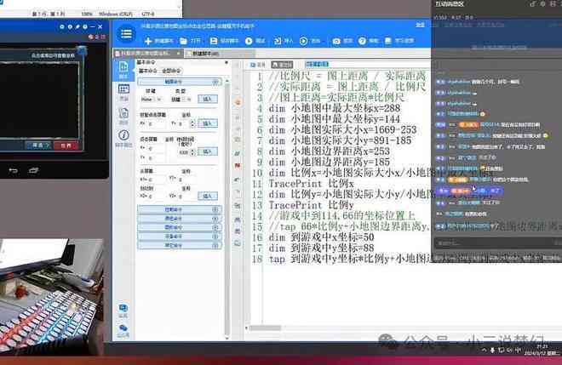
Task: Expand the color commands section
Action: (180, 219)
